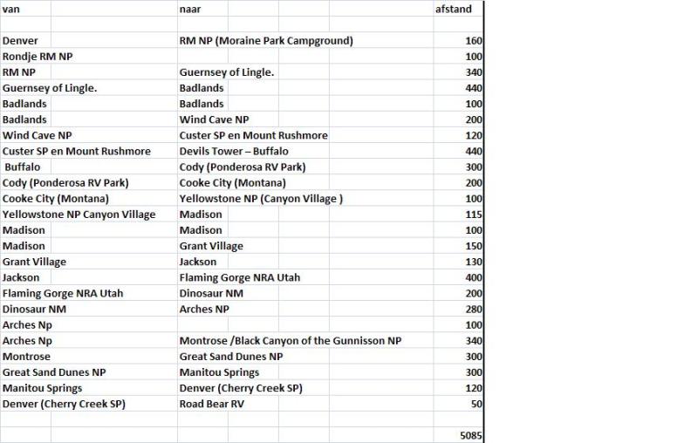
Task: Select the distance cell showing 115
Action: pyautogui.click(x=474, y=215)
